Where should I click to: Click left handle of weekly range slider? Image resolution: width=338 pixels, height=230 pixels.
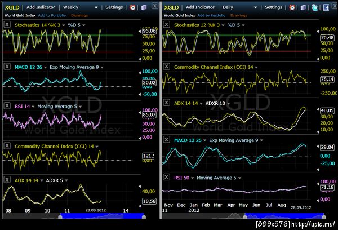click(60, 216)
